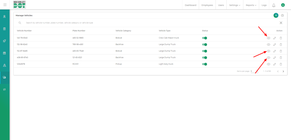The image size is (291, 140).
Task: Add a new vehicle with the plus button
Action: pyautogui.click(x=276, y=15)
